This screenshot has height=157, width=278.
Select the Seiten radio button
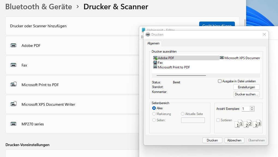click(x=154, y=120)
